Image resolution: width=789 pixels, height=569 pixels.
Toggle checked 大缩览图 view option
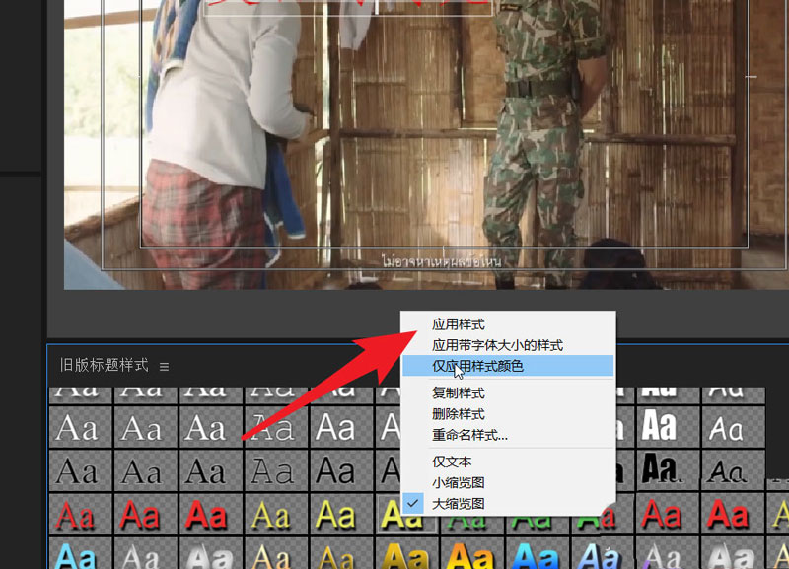(x=459, y=504)
